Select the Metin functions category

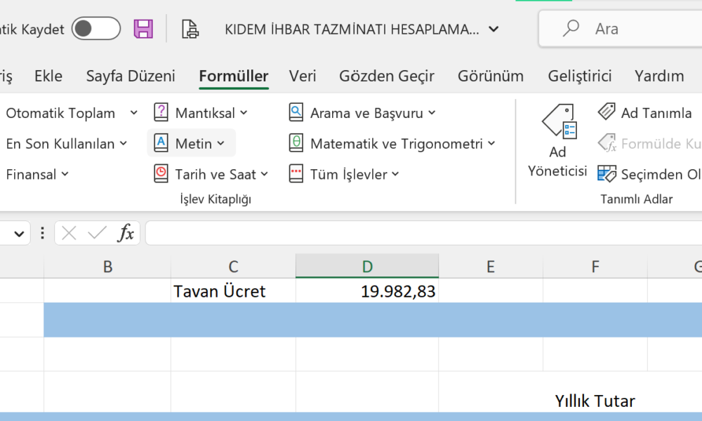pyautogui.click(x=190, y=143)
